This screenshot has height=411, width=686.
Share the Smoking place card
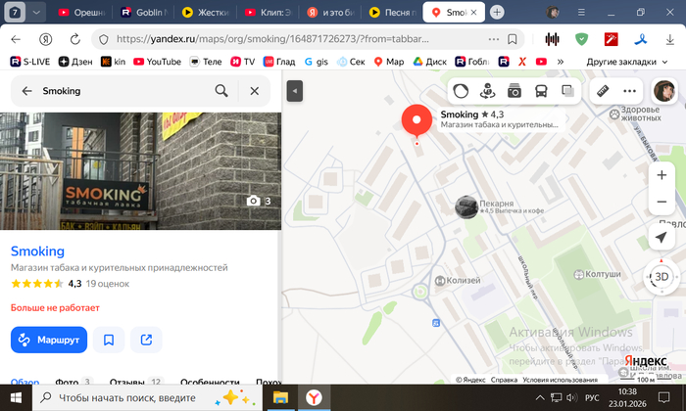[x=146, y=340]
